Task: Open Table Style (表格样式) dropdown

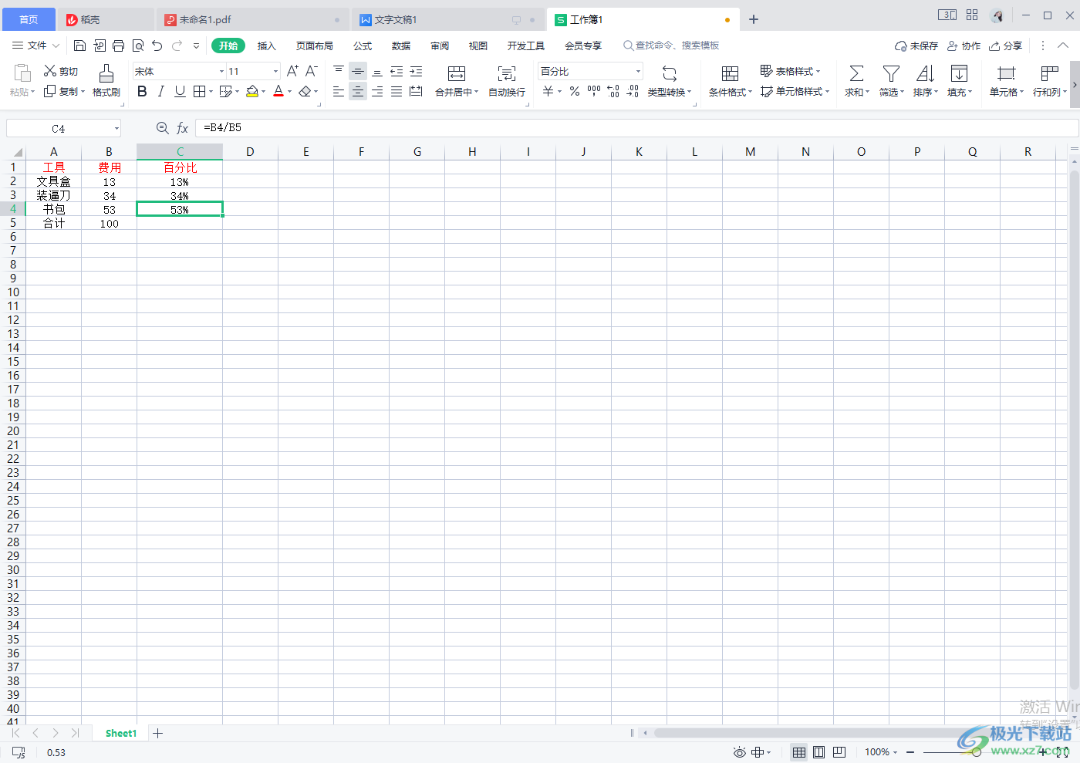Action: tap(791, 71)
